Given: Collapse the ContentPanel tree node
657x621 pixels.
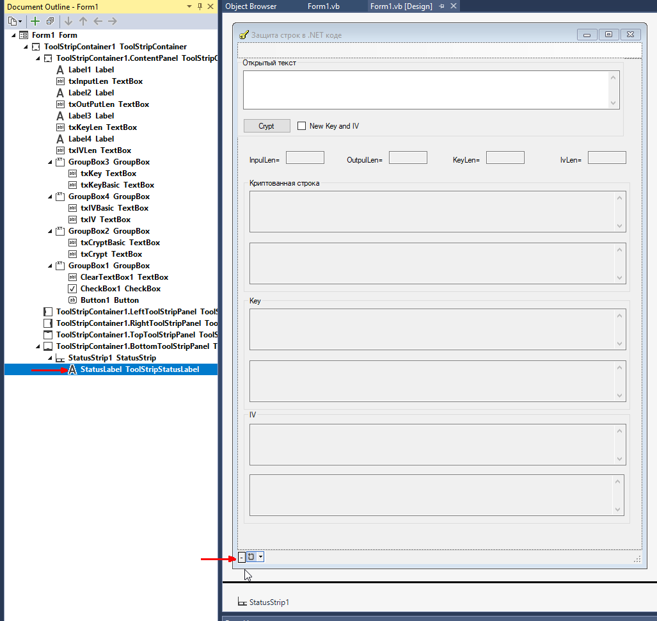Looking at the screenshot, I should point(38,58).
